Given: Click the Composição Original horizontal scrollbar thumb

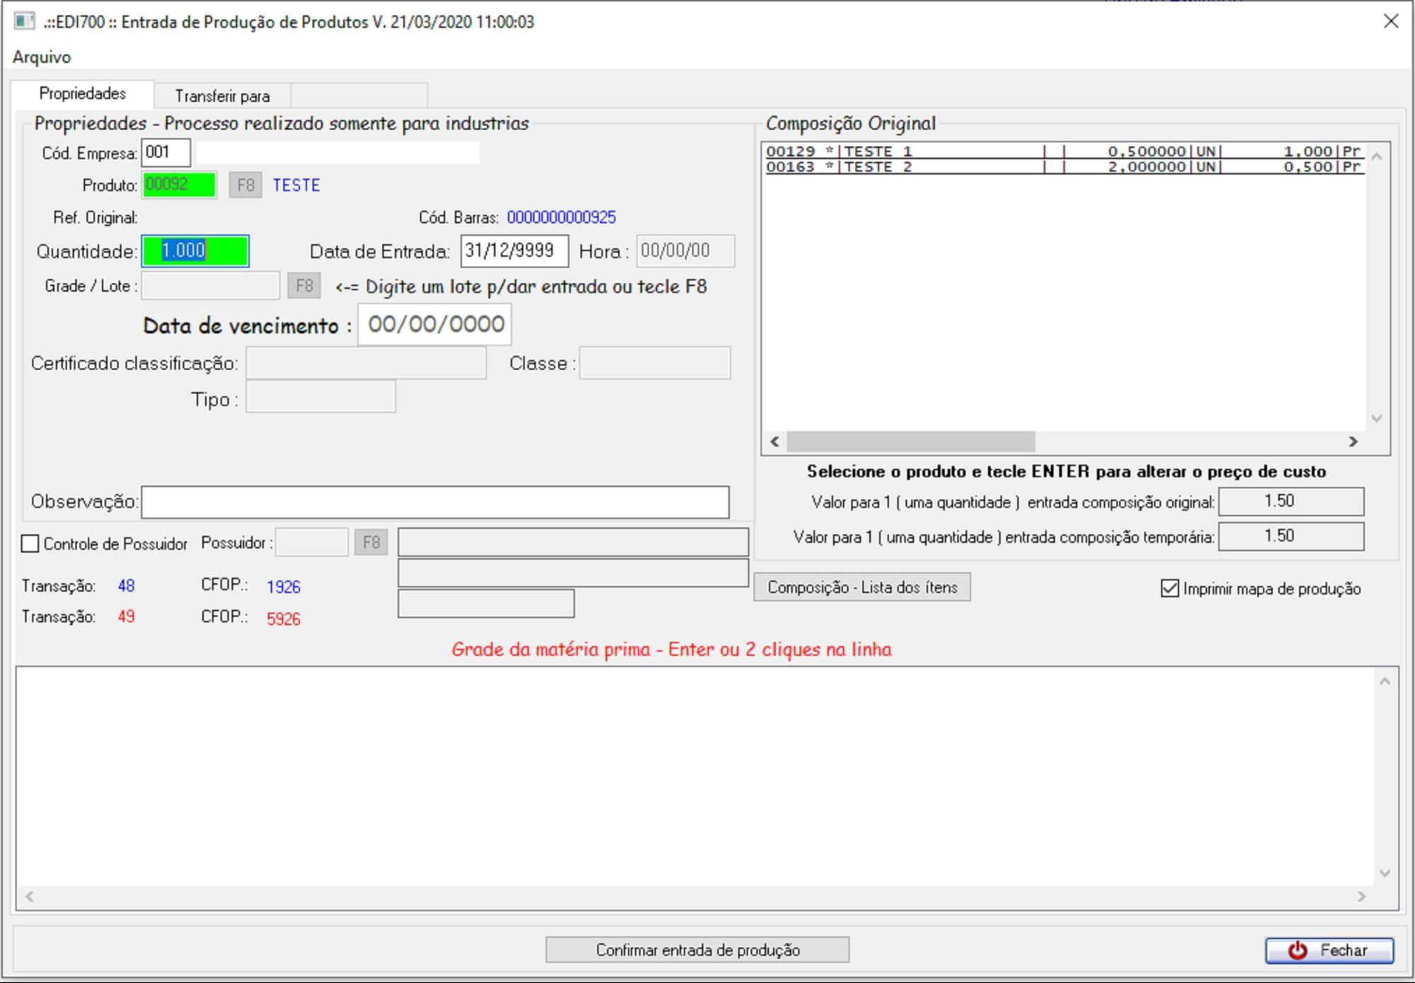Looking at the screenshot, I should pyautogui.click(x=910, y=442).
